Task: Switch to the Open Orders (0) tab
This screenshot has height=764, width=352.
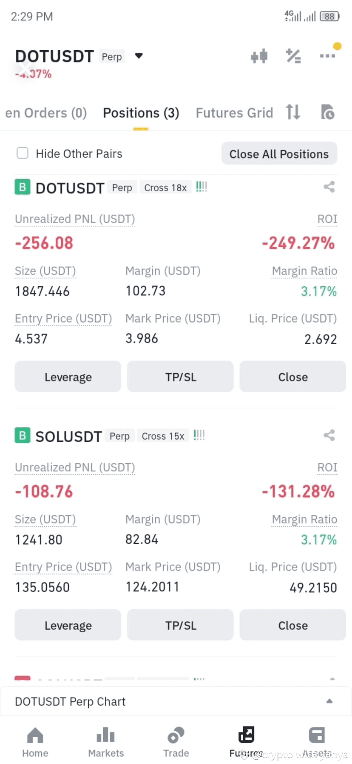Action: point(46,113)
